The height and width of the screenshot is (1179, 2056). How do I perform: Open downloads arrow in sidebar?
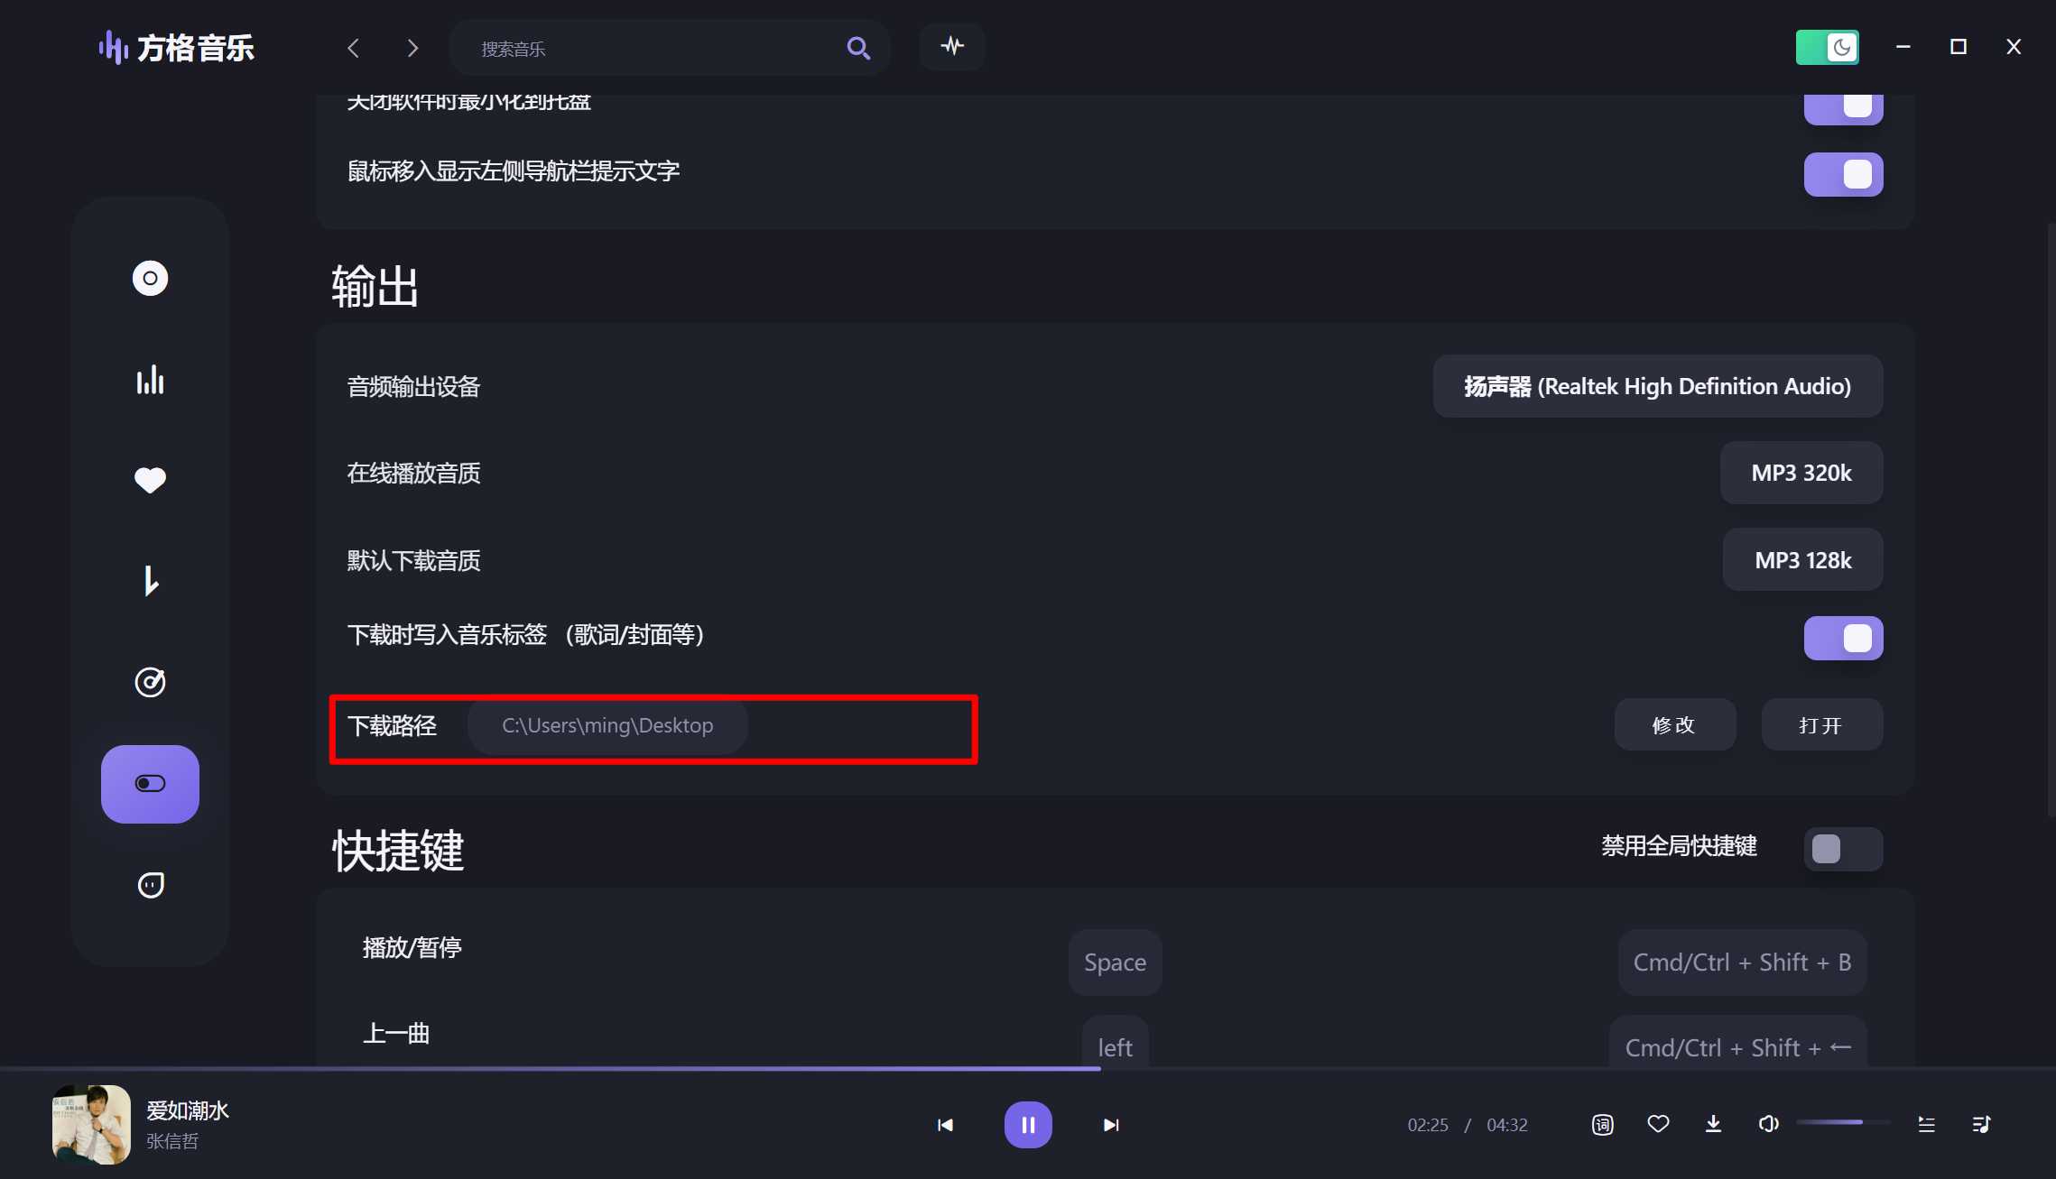coord(150,580)
